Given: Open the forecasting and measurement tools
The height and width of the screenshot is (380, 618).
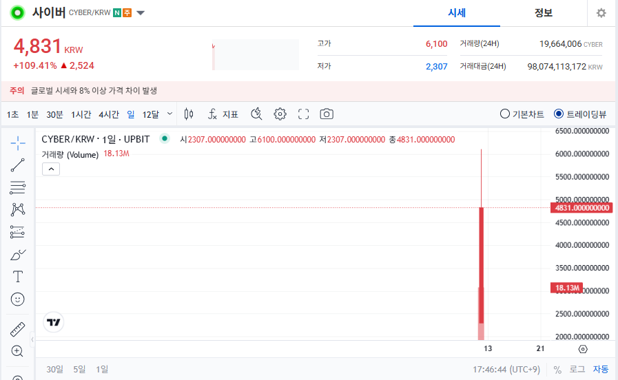Looking at the screenshot, I should (x=18, y=232).
